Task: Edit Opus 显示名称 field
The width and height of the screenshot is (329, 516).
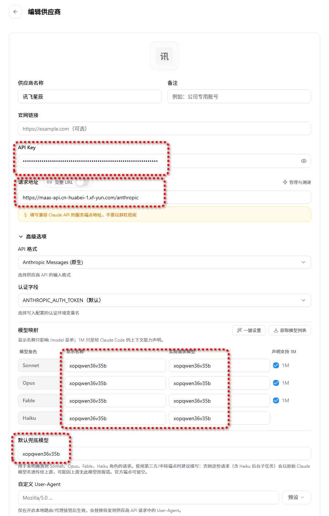Action: coord(115,383)
